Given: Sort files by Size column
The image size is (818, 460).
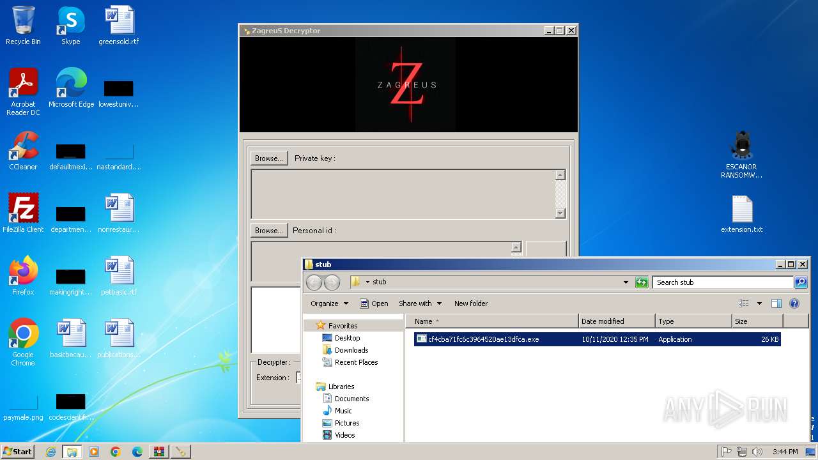Looking at the screenshot, I should point(757,321).
